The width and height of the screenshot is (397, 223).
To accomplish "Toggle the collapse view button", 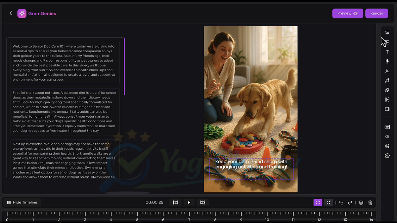I will click(329, 203).
